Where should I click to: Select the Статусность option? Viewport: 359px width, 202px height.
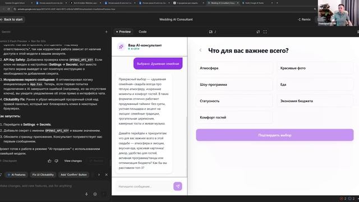point(234,101)
